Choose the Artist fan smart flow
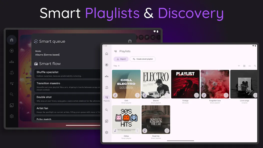 point(67,110)
